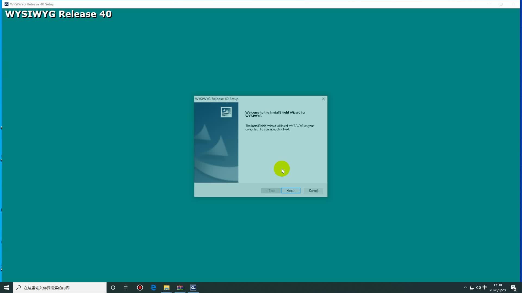
Task: Click Next in the setup wizard
Action: coord(290,190)
